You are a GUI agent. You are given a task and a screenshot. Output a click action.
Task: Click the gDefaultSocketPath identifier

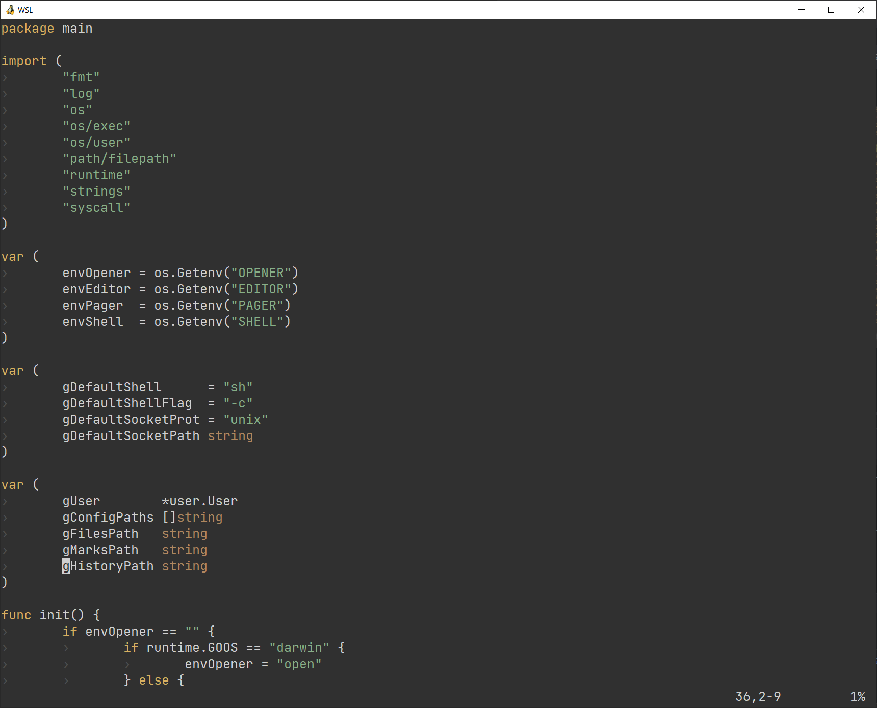(x=131, y=436)
